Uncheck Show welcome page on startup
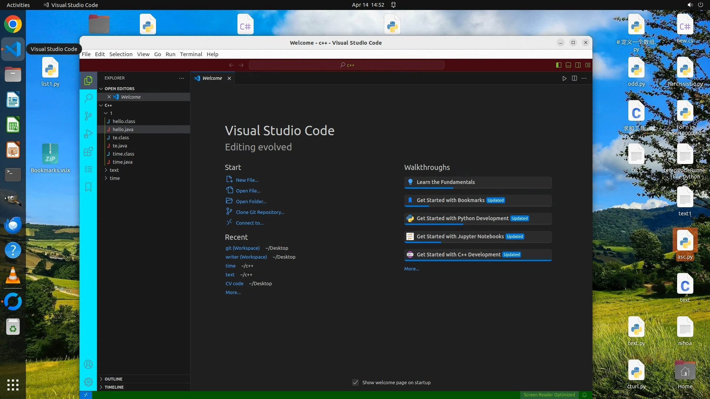The width and height of the screenshot is (710, 399). 355,382
